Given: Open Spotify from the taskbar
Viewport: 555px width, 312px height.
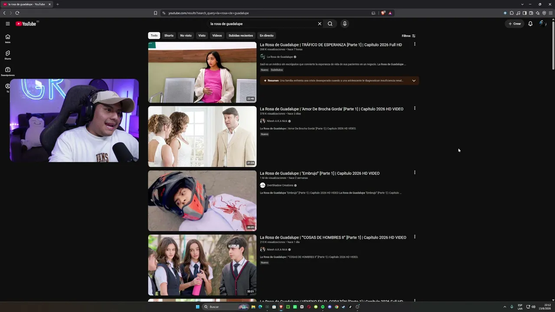Looking at the screenshot, I should pyautogui.click(x=323, y=307).
